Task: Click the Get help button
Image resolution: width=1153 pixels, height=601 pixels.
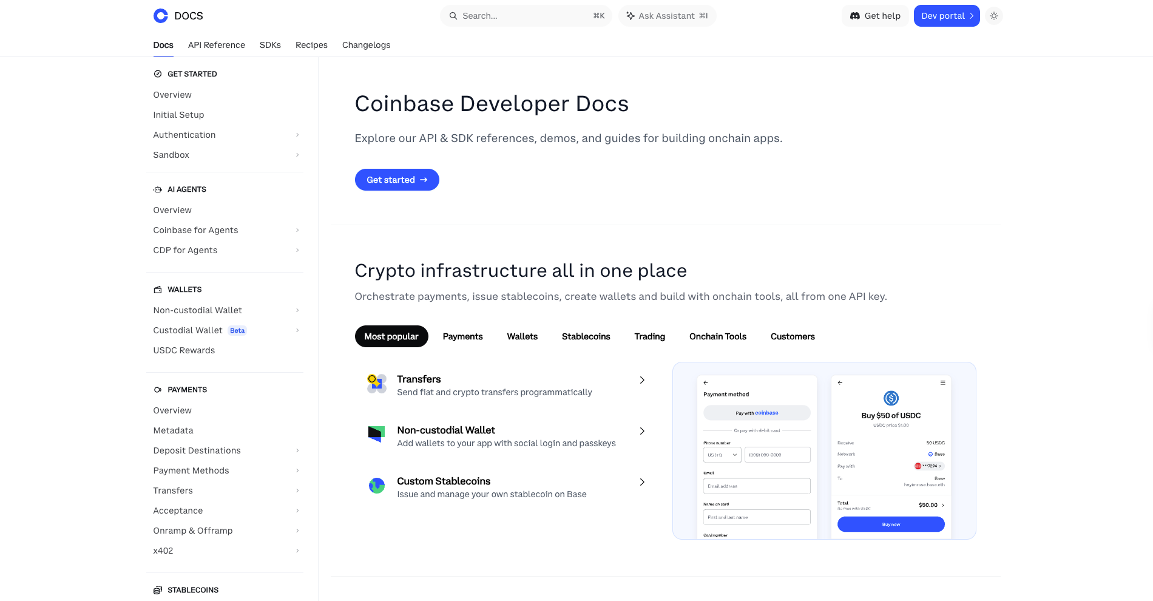Action: 875,16
